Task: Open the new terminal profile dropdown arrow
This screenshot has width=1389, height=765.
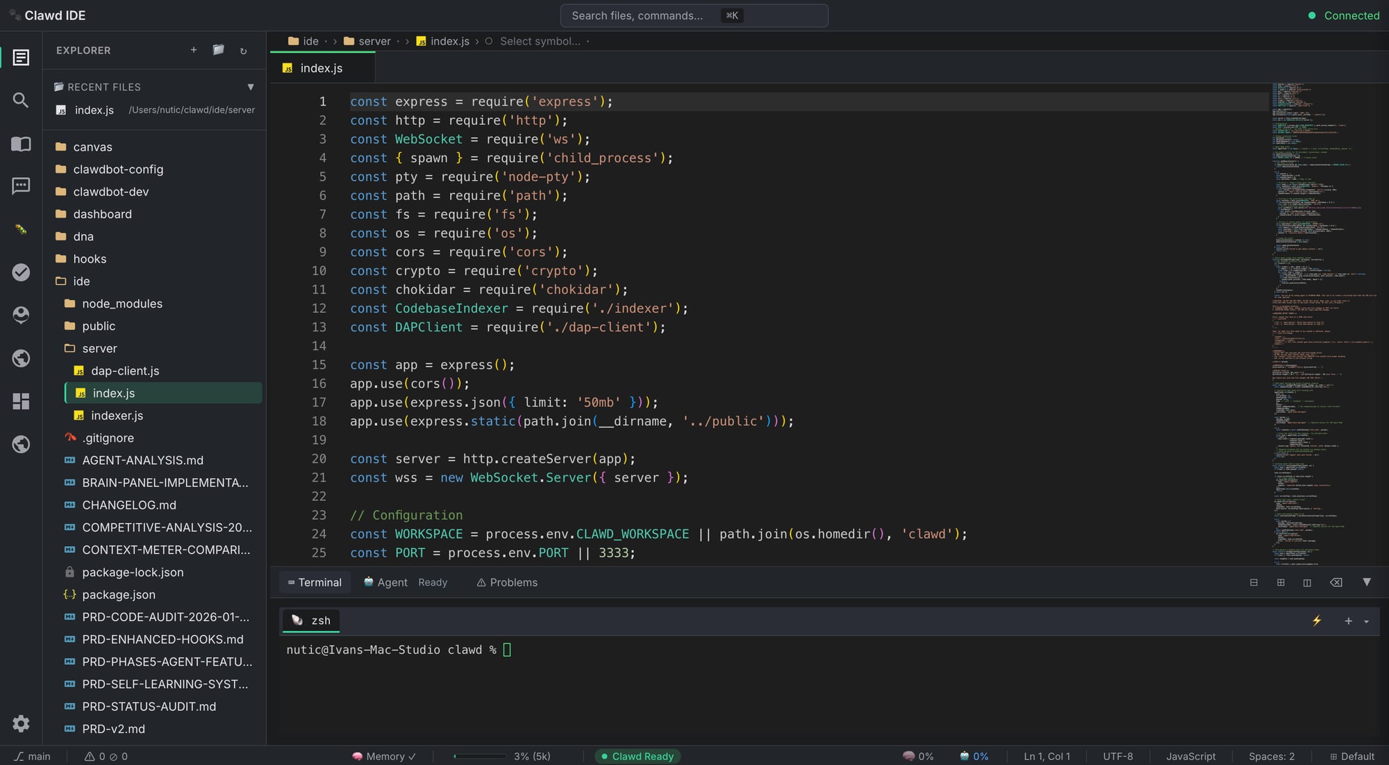Action: (1365, 622)
